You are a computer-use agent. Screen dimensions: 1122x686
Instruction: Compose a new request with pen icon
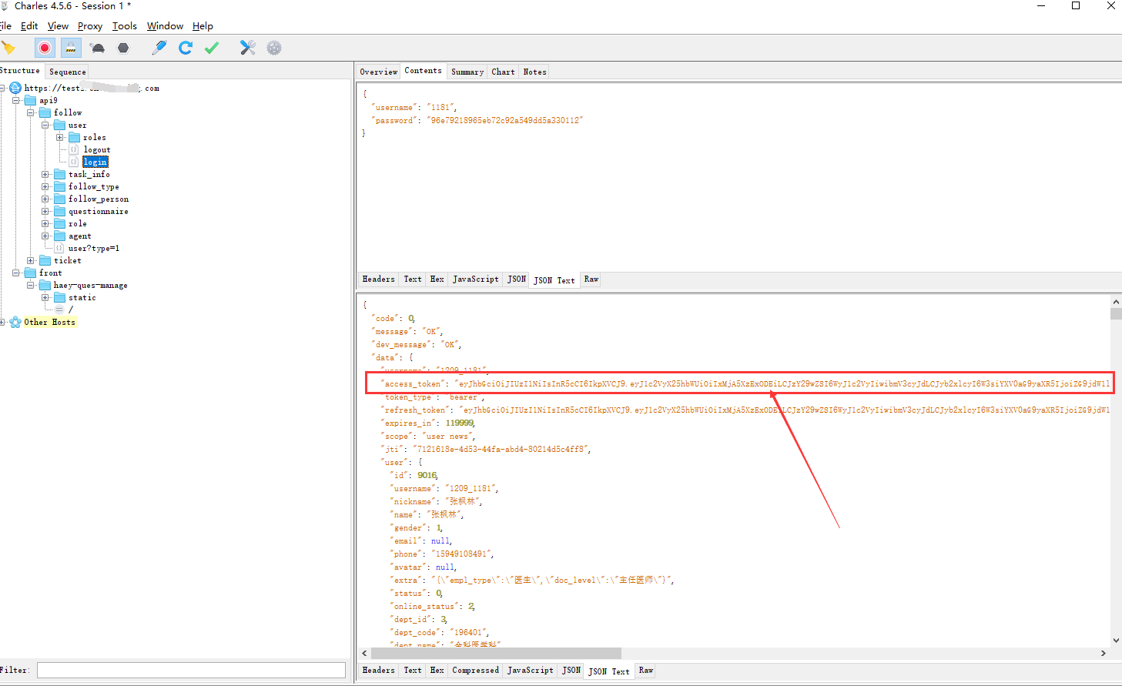pyautogui.click(x=159, y=48)
